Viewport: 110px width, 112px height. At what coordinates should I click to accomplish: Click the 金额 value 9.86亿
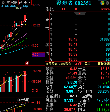click(x=71, y=91)
